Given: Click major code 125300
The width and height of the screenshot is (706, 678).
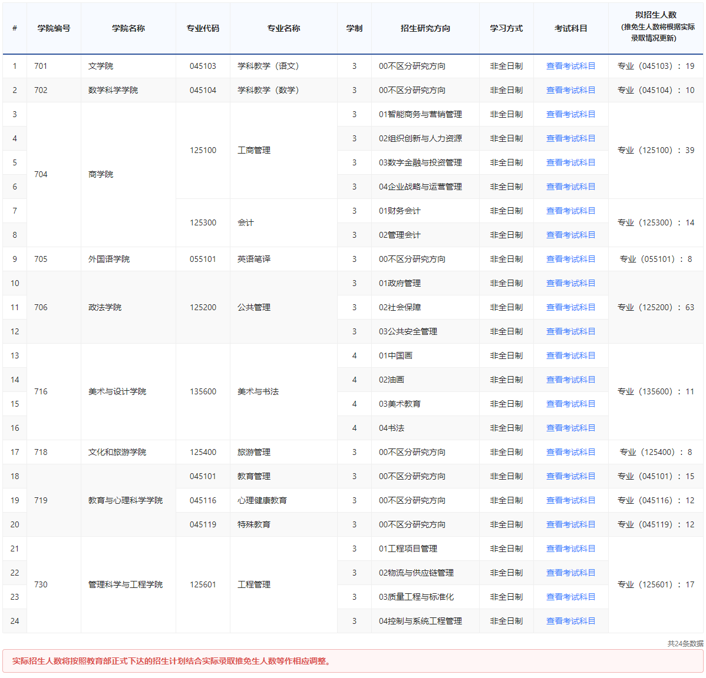Looking at the screenshot, I should pos(203,222).
